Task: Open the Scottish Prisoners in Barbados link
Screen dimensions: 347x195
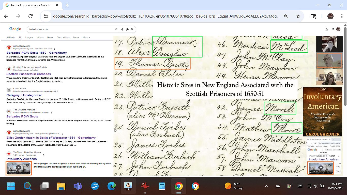Action: tap(28, 74)
